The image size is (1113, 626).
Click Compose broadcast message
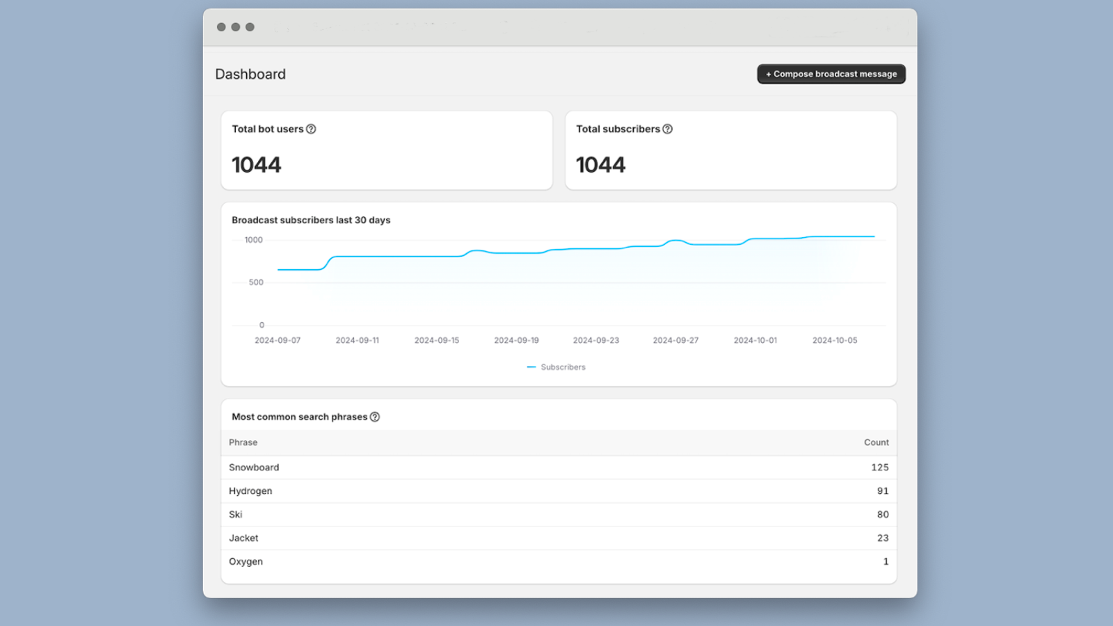(x=831, y=74)
